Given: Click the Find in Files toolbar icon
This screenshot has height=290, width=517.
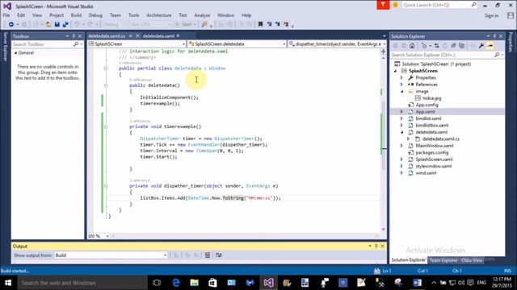Looking at the screenshot, I should point(204,24).
